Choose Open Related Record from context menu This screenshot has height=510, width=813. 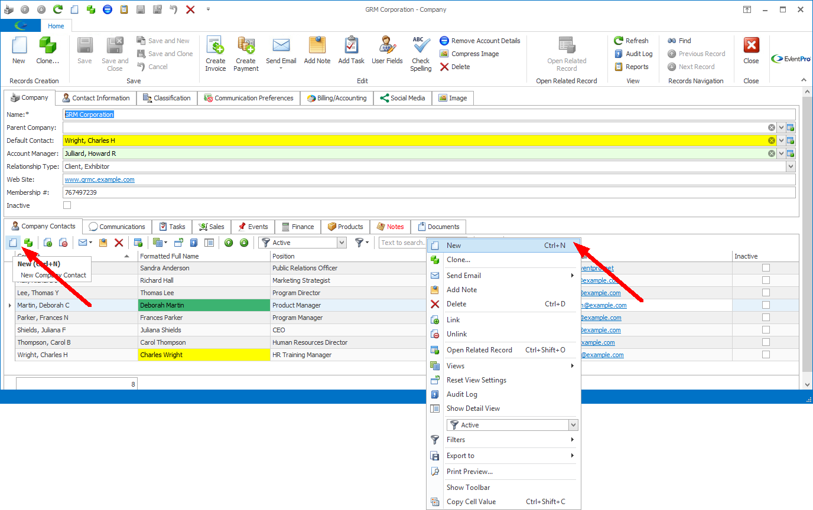[x=504, y=350]
